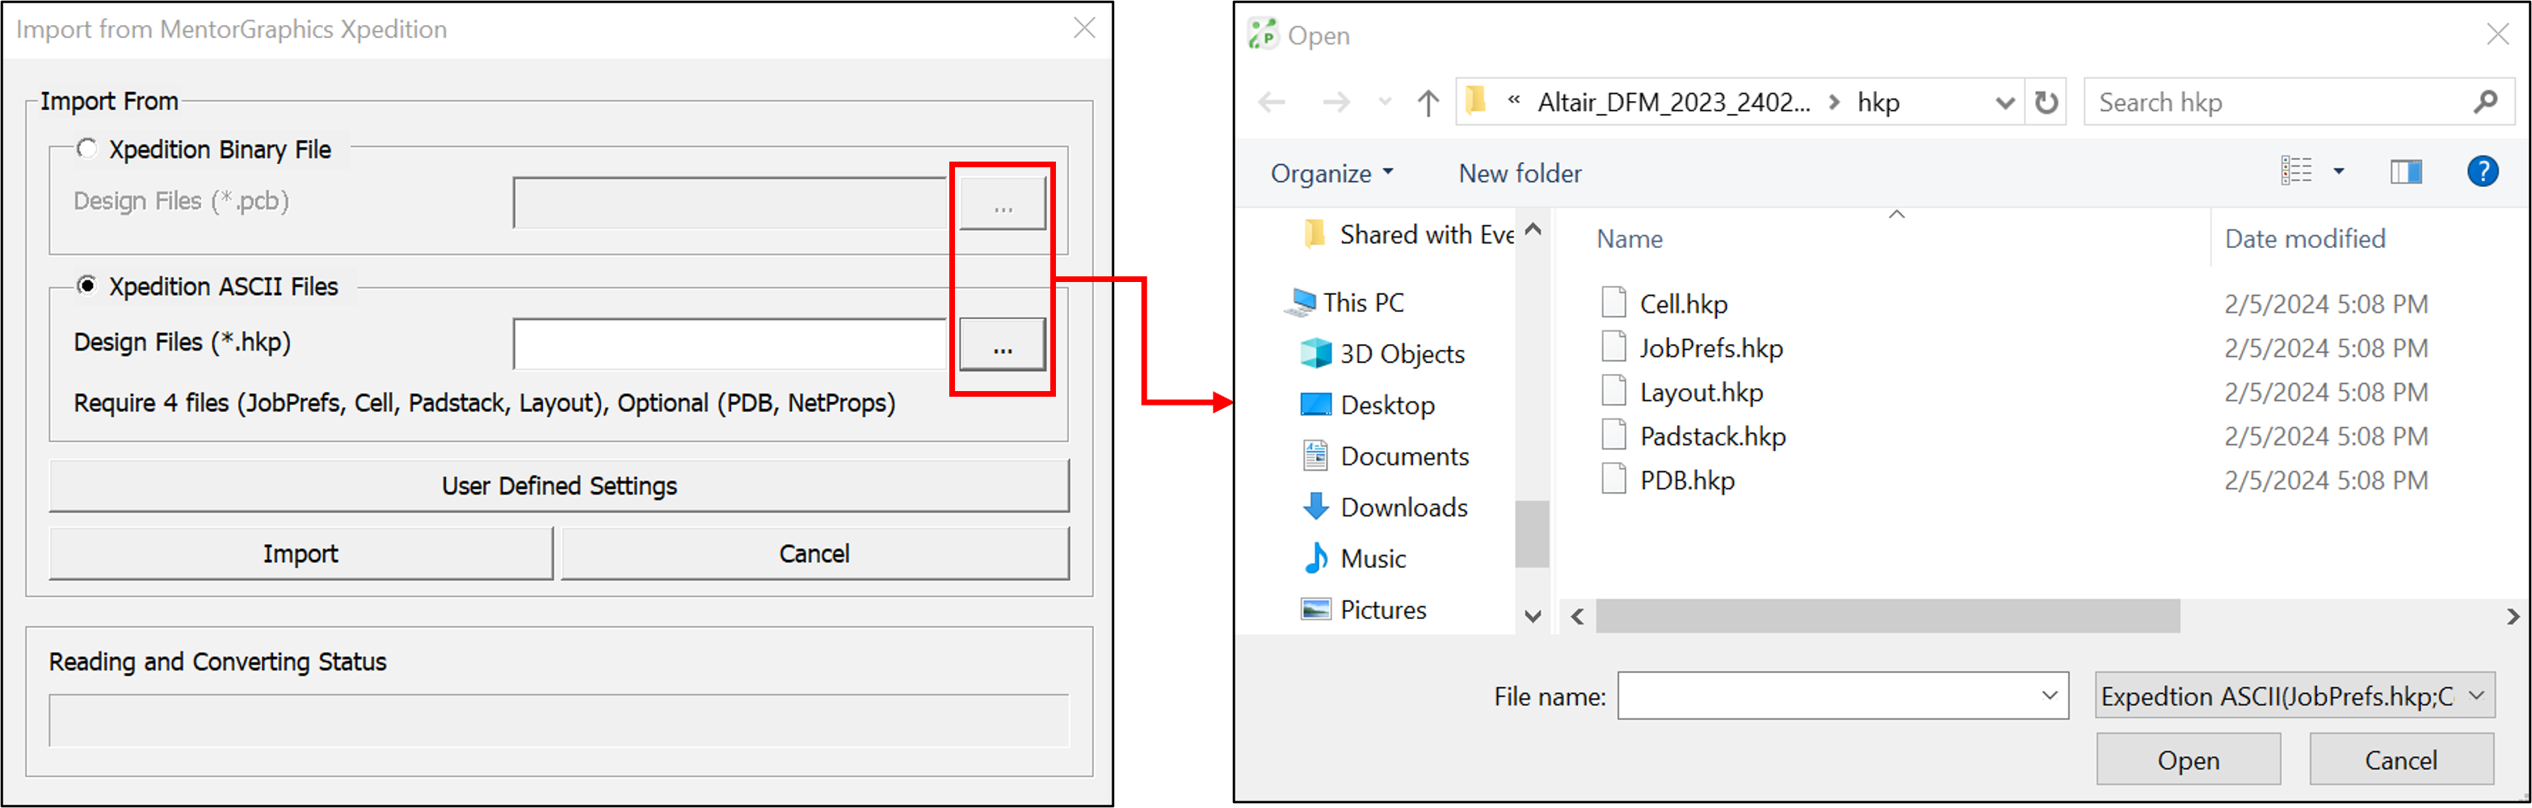This screenshot has height=808, width=2532.
Task: Go forward in Open dialog
Action: 1335,103
